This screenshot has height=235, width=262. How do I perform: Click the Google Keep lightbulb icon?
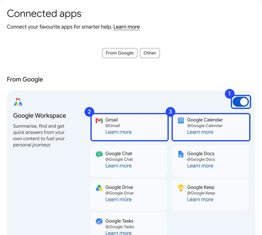pyautogui.click(x=181, y=188)
